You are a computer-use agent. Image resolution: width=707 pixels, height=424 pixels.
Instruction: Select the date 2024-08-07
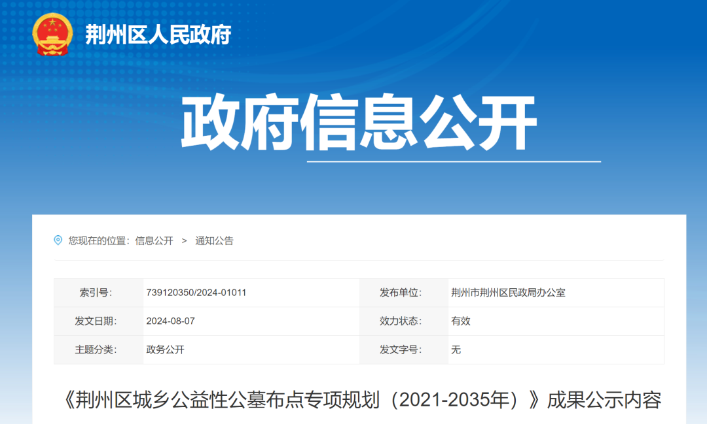pos(171,321)
